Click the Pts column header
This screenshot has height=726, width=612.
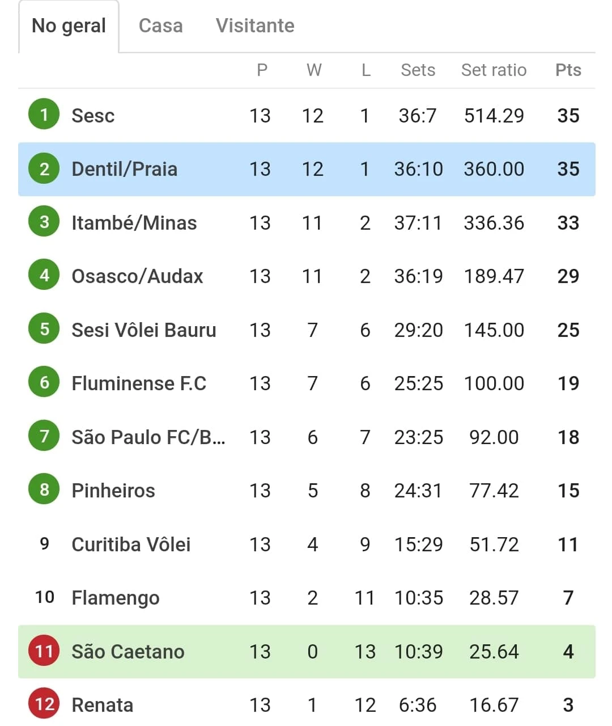[x=568, y=70]
